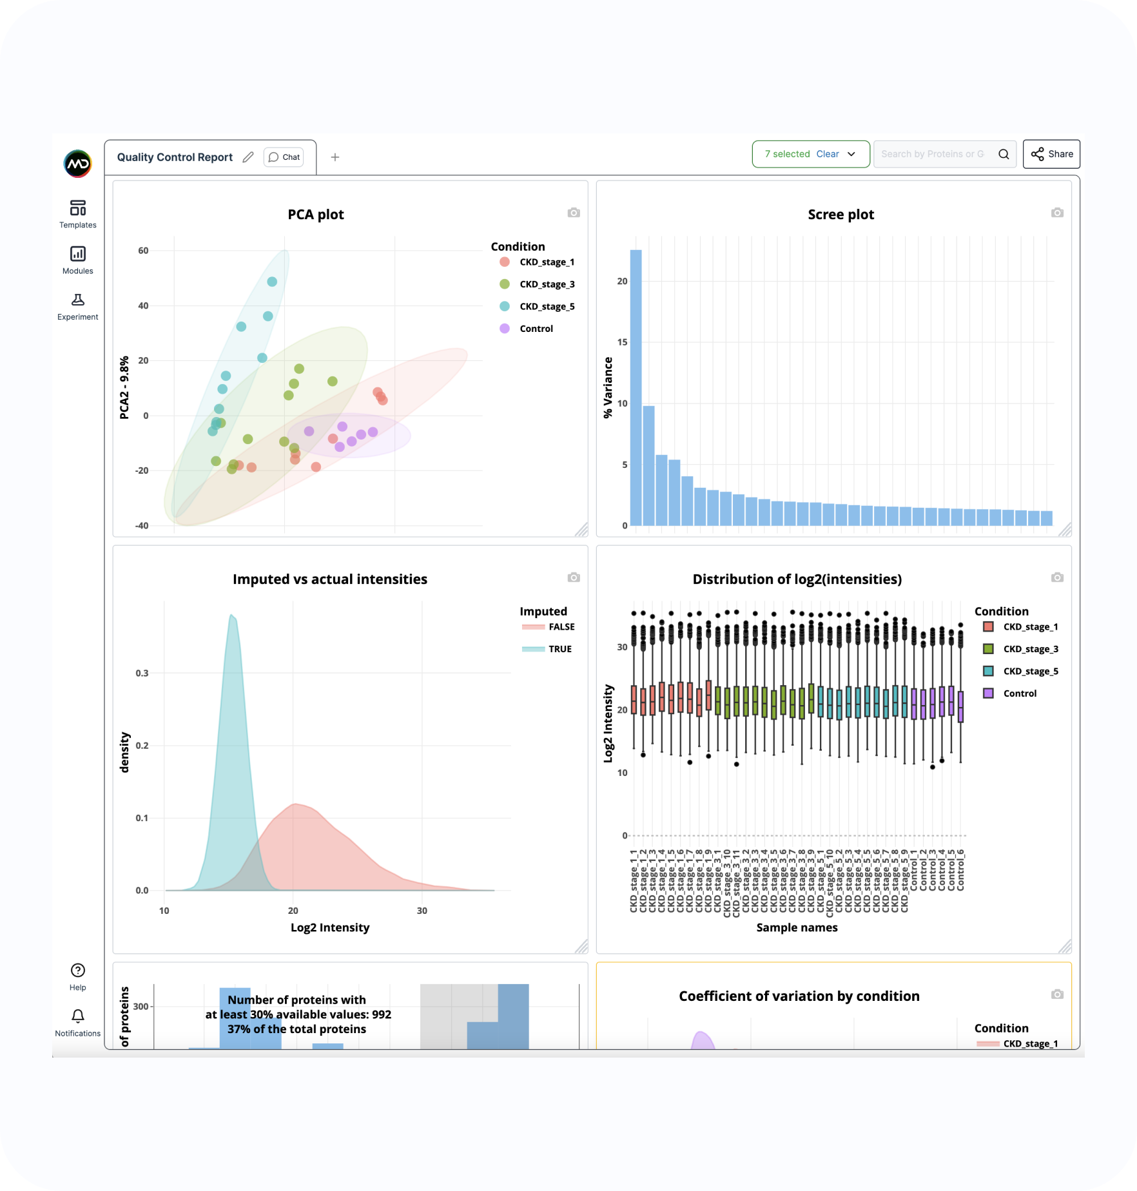Open the MD logo home icon
Screen dimensions: 1137x1191
pyautogui.click(x=77, y=164)
